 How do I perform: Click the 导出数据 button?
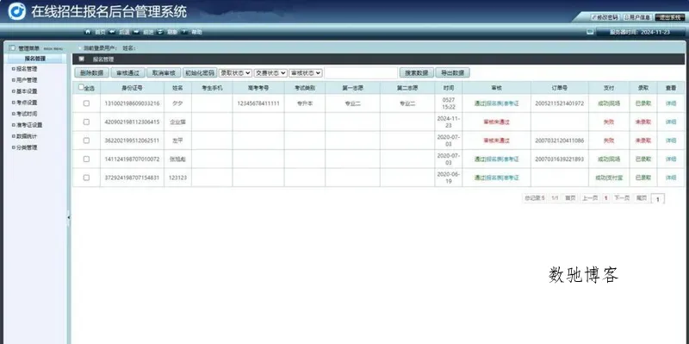[x=453, y=73]
